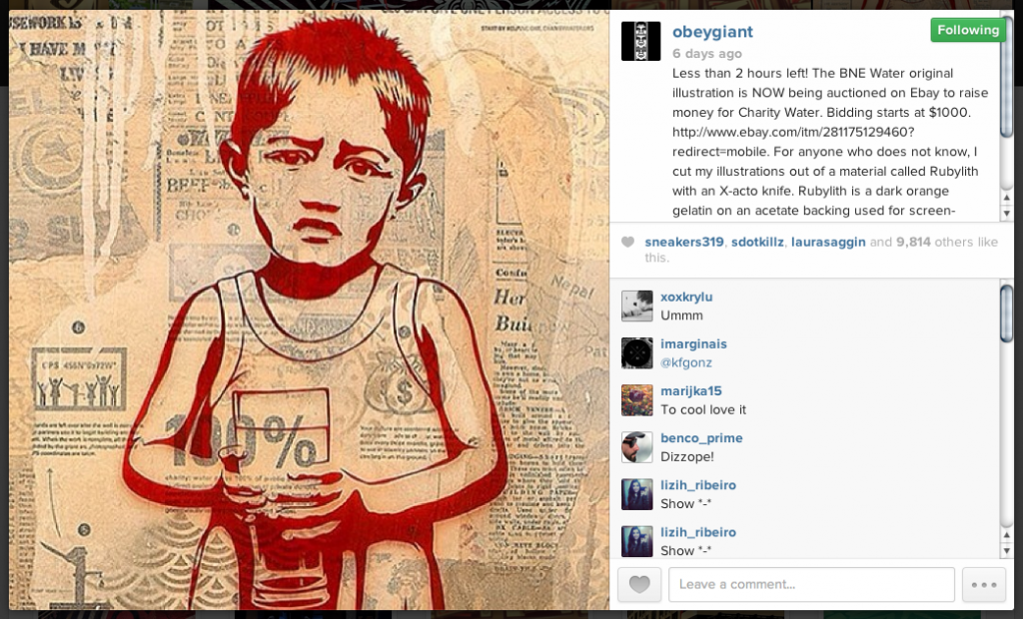Click the comments scrollbar thumb
Viewport: 1023px width, 619px height.
click(1007, 313)
